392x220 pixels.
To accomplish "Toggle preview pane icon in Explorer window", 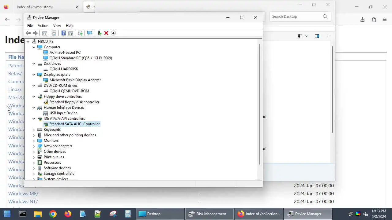I will point(317,36).
